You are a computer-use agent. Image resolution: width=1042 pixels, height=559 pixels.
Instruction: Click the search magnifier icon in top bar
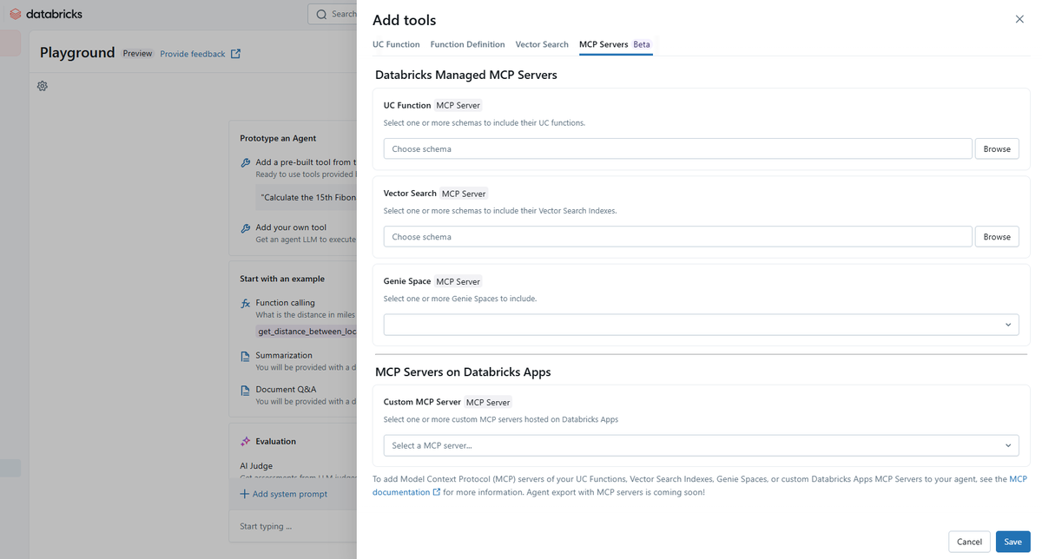coord(322,14)
